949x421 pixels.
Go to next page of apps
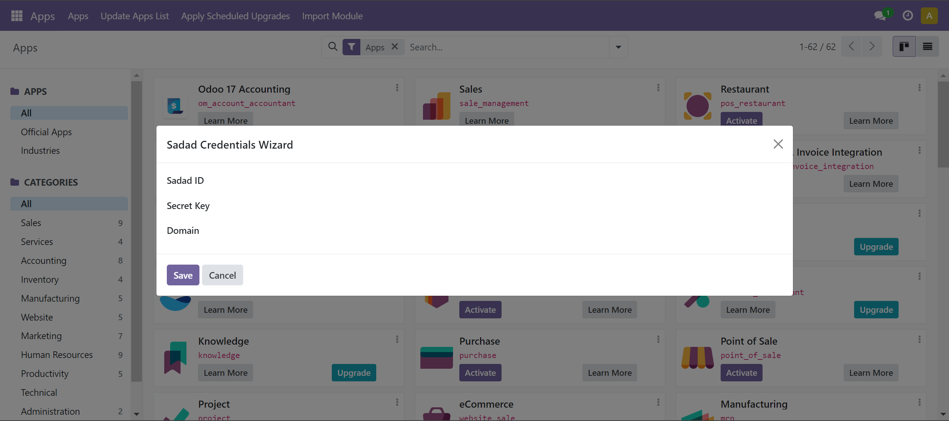(872, 47)
